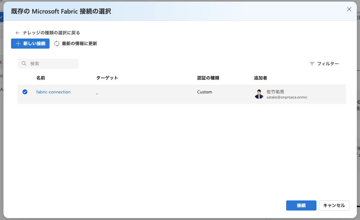Sort by the ターゲット column header
Screen dimensions: 360x220
107,78
